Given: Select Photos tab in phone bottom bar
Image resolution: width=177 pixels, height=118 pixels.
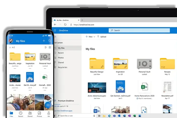Looking at the screenshot, I should pyautogui.click(x=39, y=114).
